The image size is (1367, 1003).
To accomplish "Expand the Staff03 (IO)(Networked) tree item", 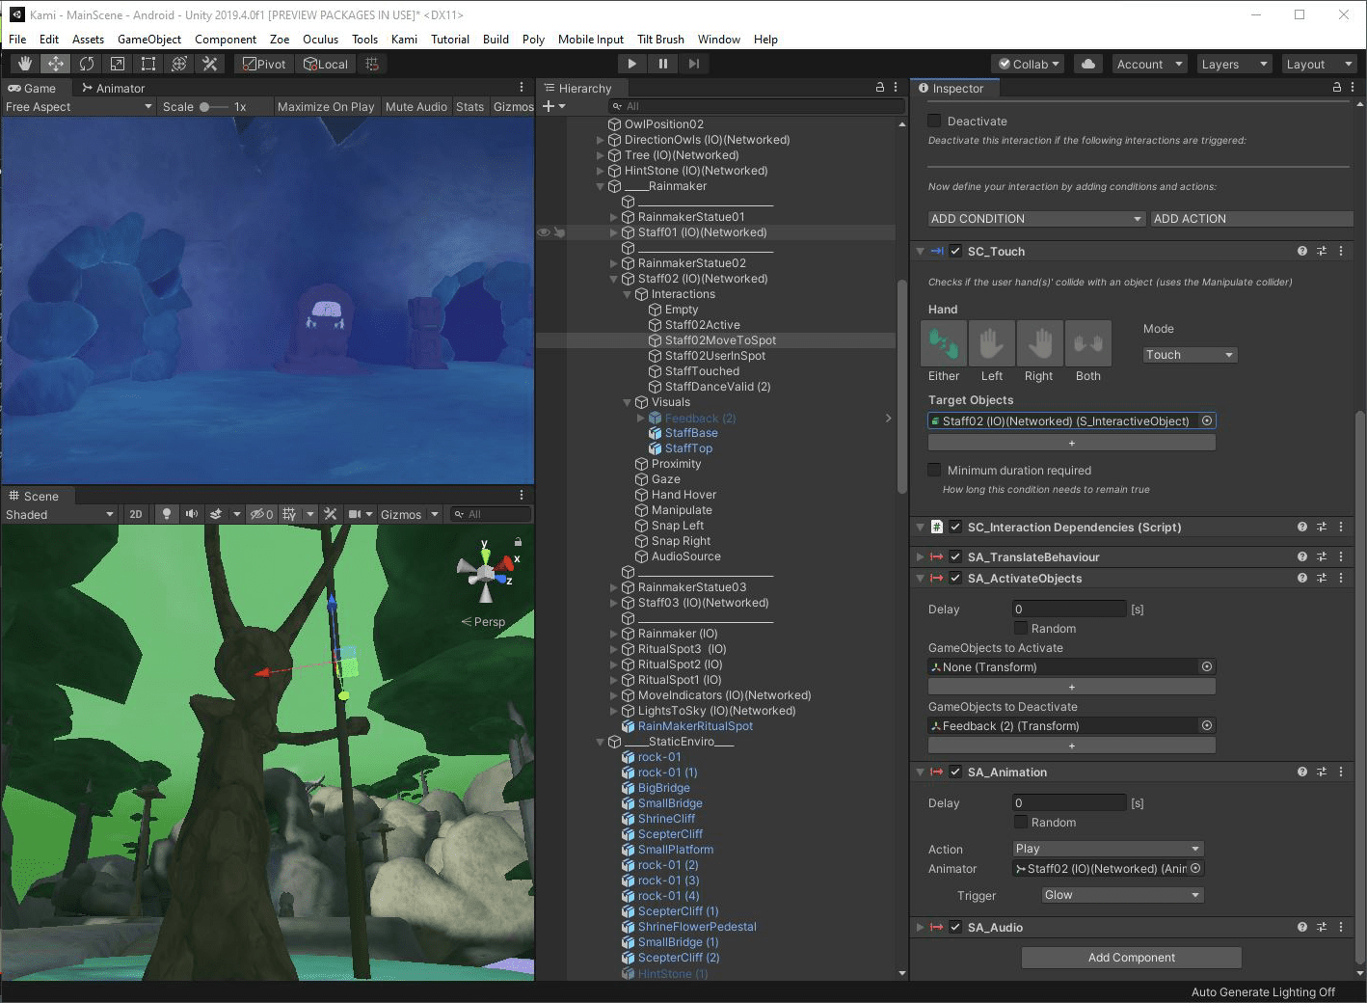I will click(x=614, y=603).
